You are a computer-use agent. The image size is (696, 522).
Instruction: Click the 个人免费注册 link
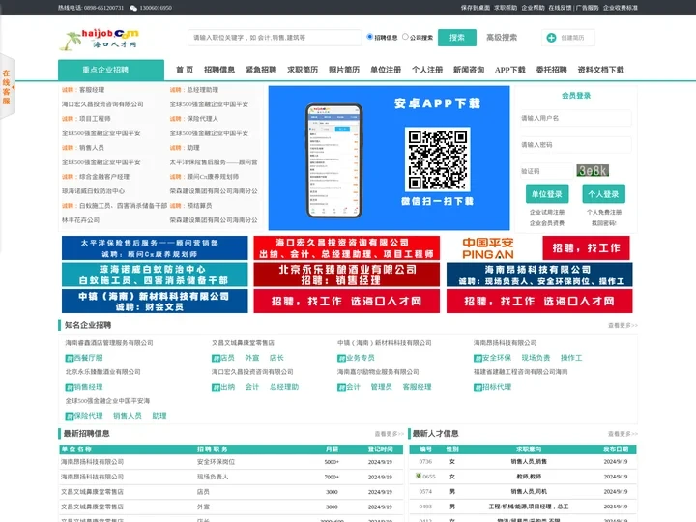coord(603,212)
